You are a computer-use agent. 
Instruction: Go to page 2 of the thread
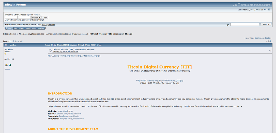click(13, 41)
